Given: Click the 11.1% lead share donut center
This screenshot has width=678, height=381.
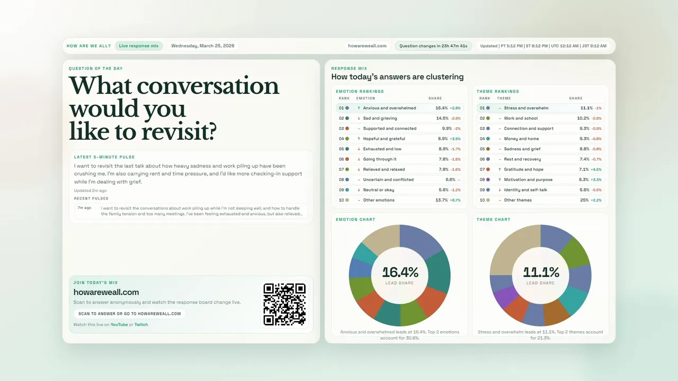Looking at the screenshot, I should pos(541,275).
